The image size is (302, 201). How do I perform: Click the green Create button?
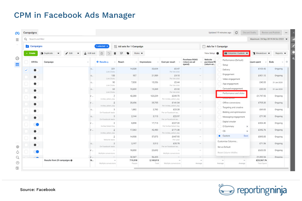[x=31, y=53]
